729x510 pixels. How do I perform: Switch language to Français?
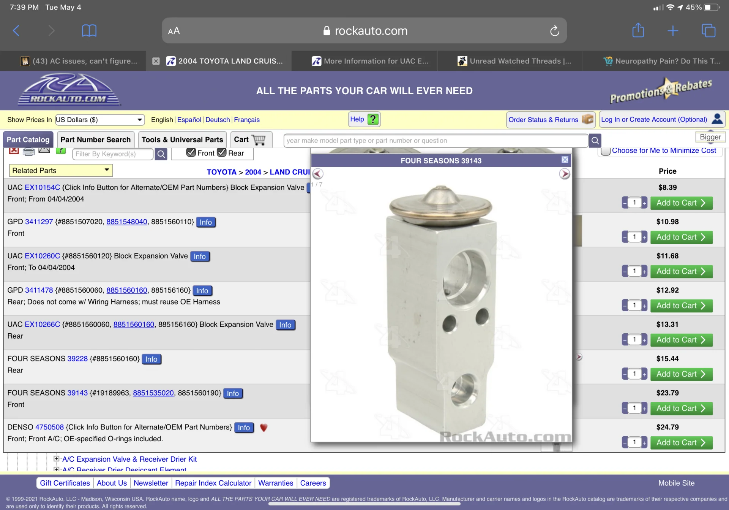[x=247, y=120]
